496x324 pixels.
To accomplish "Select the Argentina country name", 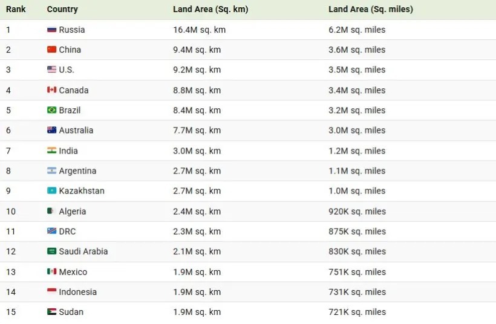I will point(77,171).
